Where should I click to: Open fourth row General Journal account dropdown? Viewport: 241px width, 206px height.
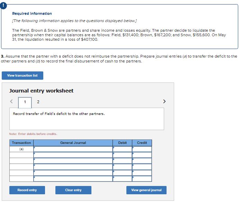[73, 167]
